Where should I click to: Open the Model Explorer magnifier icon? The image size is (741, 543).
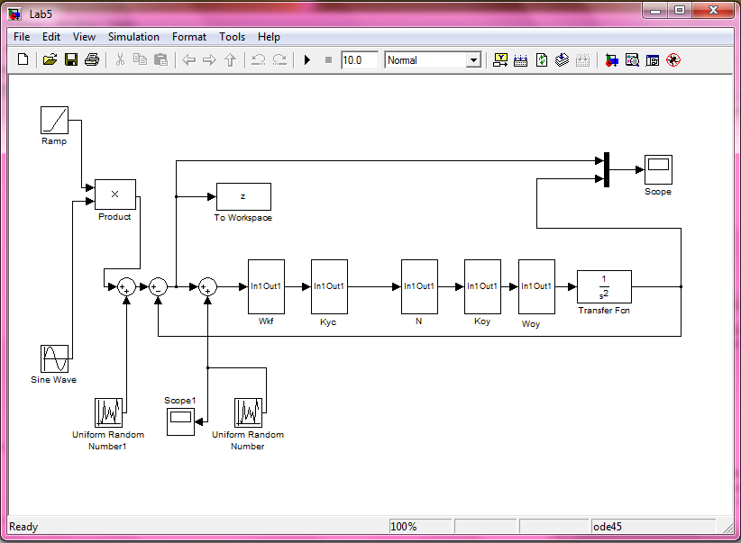click(632, 60)
